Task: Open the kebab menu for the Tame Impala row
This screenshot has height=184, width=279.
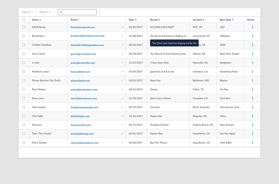Action: tap(253, 107)
